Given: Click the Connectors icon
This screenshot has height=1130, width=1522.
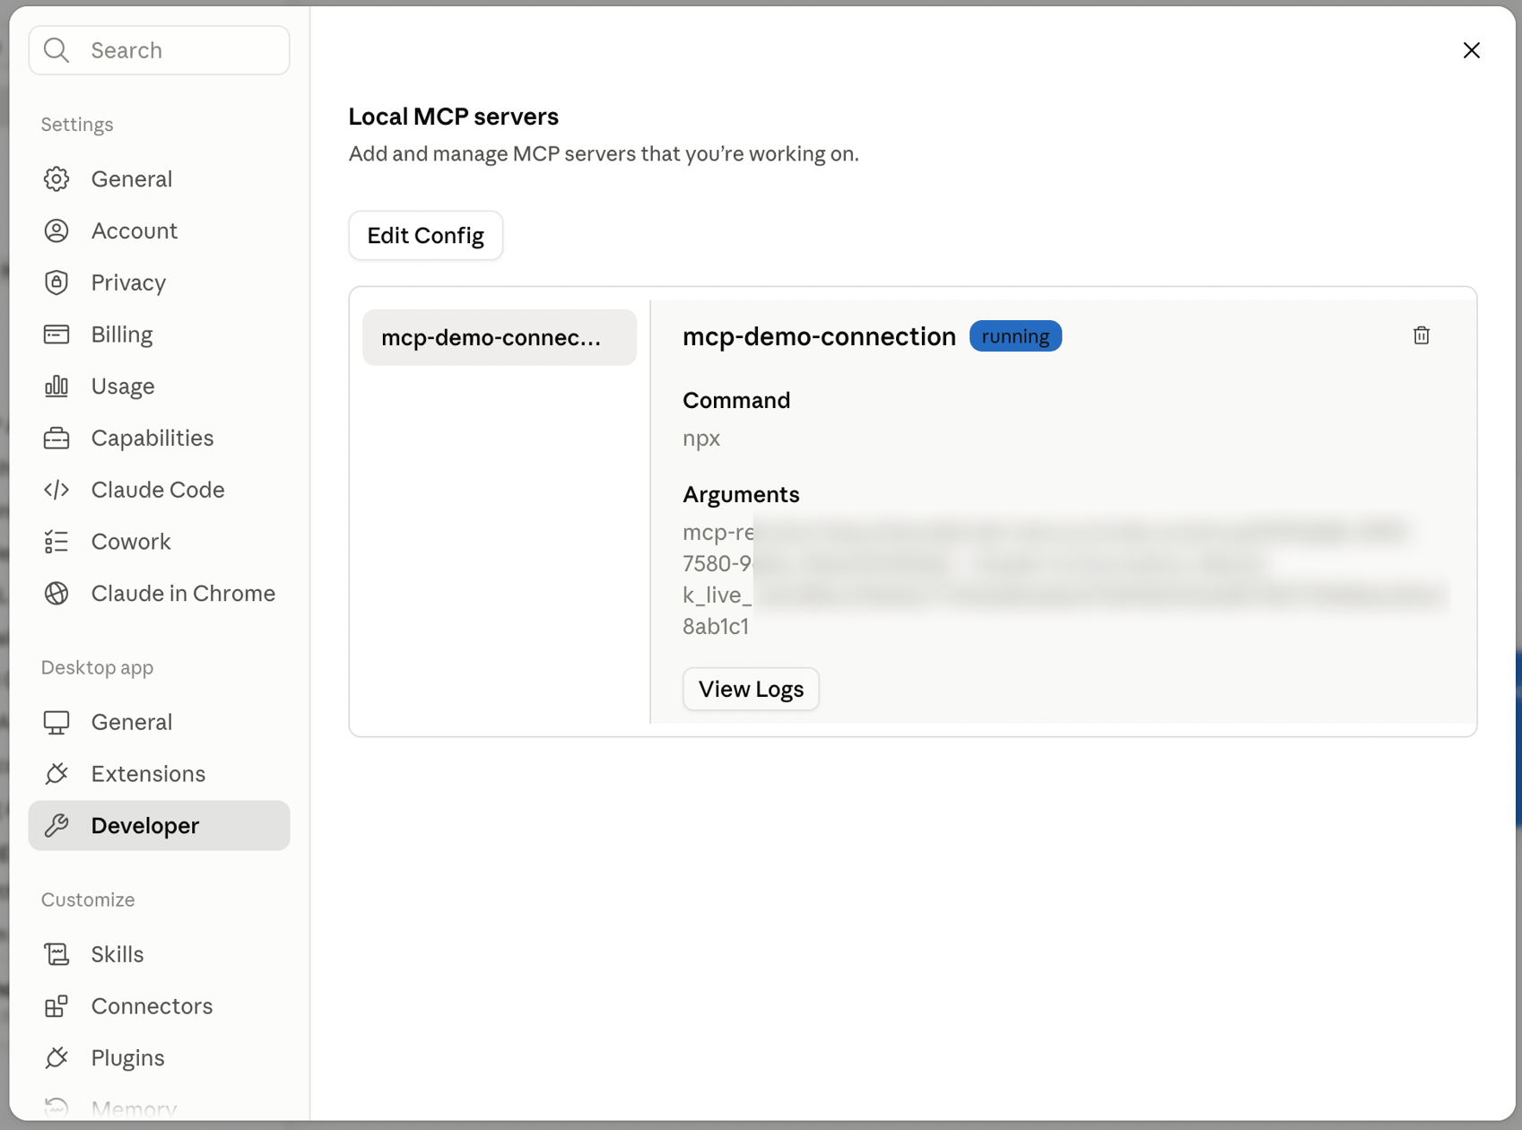Looking at the screenshot, I should click(57, 1006).
